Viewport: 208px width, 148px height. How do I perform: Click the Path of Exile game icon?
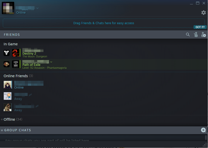click(x=7, y=64)
